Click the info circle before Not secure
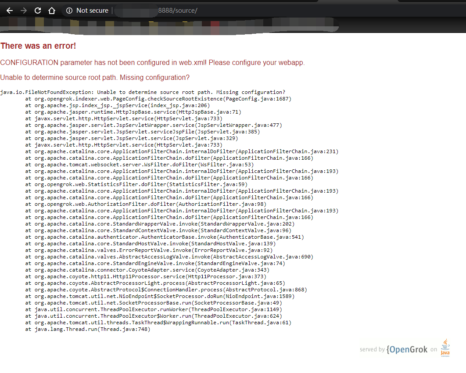This screenshot has height=373, width=466. (x=69, y=11)
